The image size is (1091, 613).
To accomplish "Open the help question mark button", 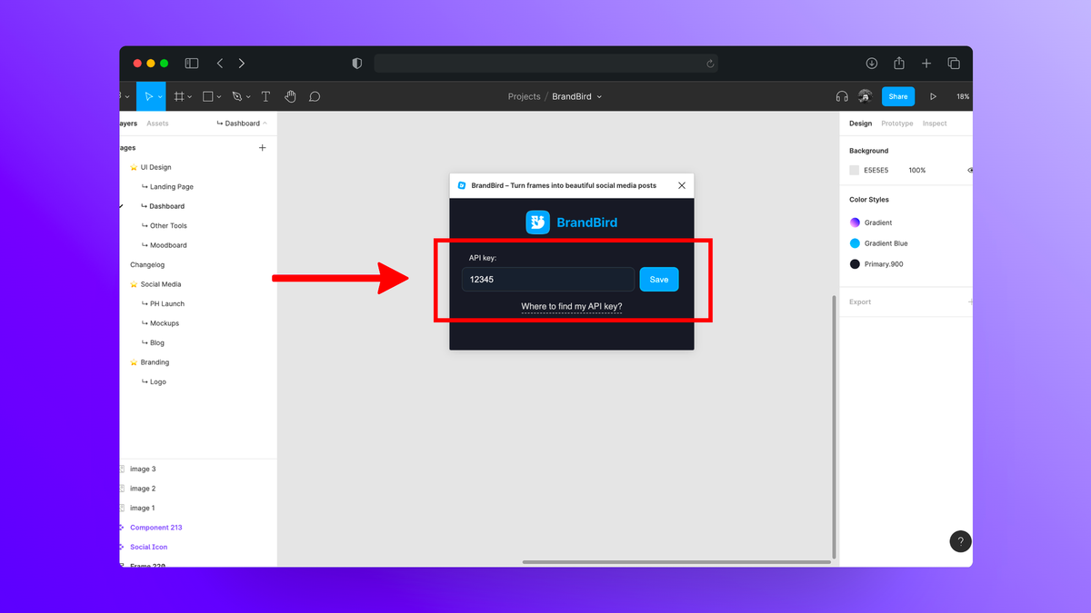I will tap(960, 541).
